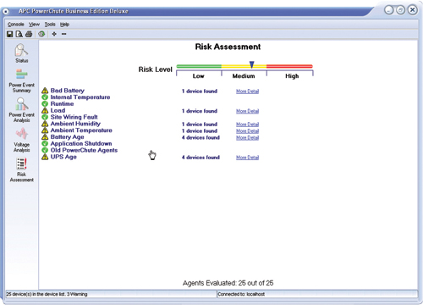
Task: Click the Site Wiring Fault check icon
Action: (x=45, y=117)
